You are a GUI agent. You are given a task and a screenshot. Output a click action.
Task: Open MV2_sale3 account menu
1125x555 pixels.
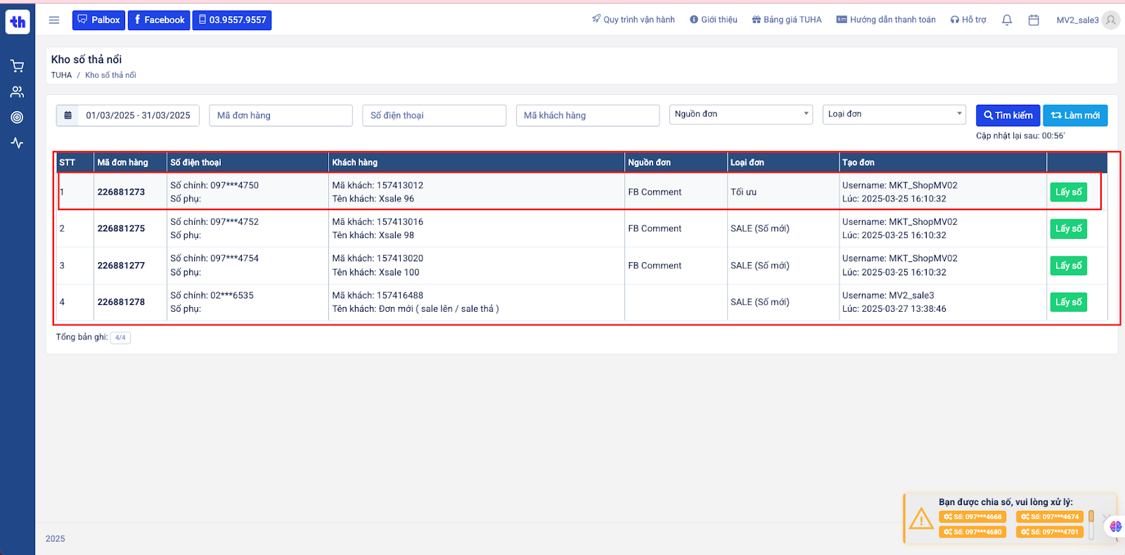click(x=1077, y=20)
